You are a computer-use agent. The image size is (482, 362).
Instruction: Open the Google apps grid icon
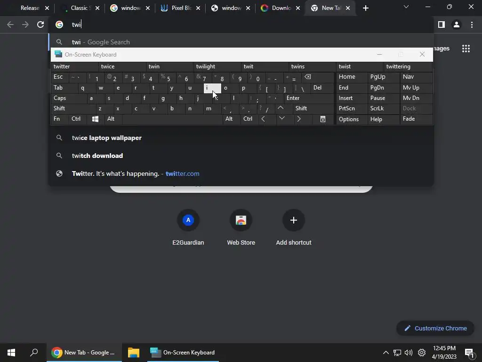(466, 49)
